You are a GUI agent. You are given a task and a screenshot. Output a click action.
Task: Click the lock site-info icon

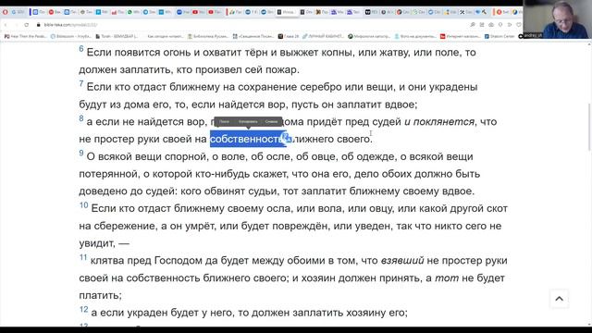click(x=39, y=25)
